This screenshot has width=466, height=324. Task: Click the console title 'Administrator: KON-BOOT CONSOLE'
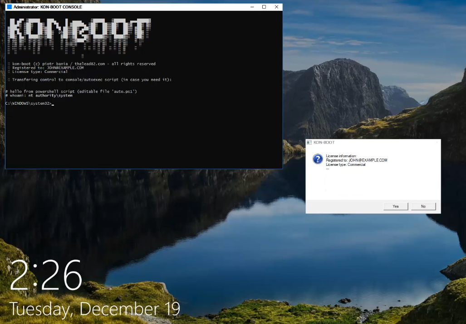pyautogui.click(x=48, y=7)
